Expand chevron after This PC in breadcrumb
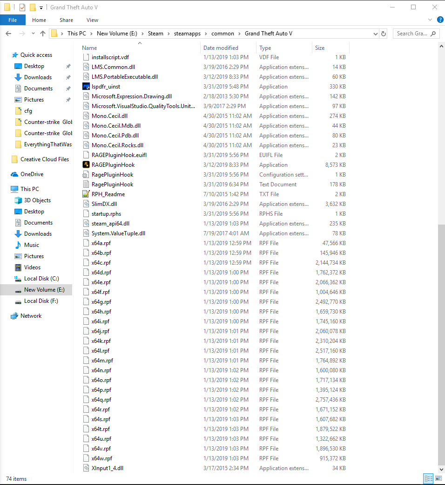 click(x=92, y=34)
